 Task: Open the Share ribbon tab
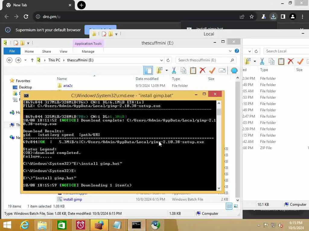tap(46, 51)
